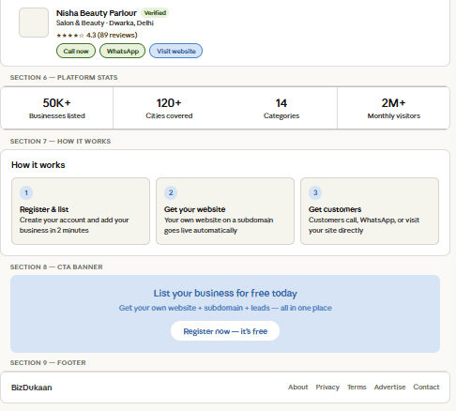Click the 14 Categories stat
456x411 pixels.
click(x=281, y=108)
